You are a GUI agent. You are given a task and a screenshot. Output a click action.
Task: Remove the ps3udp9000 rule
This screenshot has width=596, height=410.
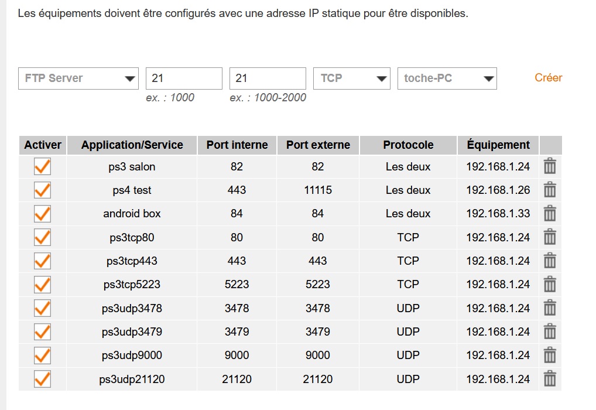point(550,355)
